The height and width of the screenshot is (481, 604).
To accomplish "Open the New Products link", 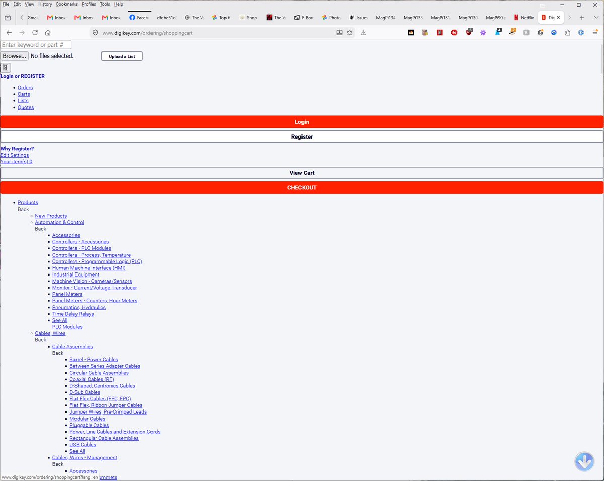I will pyautogui.click(x=51, y=216).
